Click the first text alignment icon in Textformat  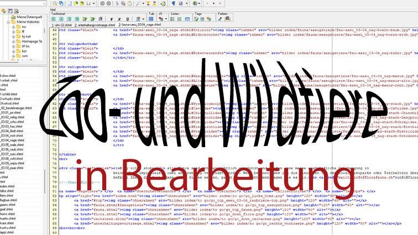pyautogui.click(x=53, y=19)
